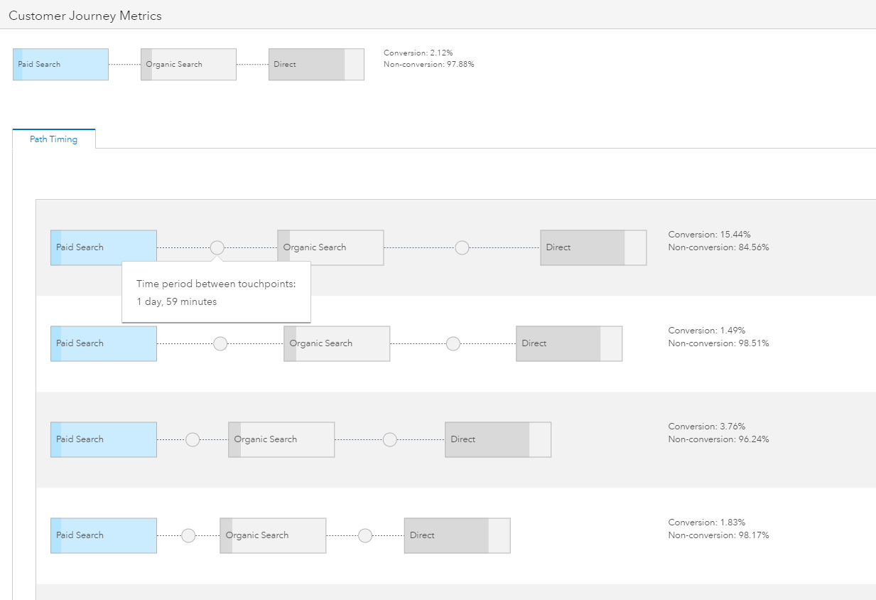876x600 pixels.
Task: Click timing circle before Direct in 15.44% path
Action: tap(462, 247)
